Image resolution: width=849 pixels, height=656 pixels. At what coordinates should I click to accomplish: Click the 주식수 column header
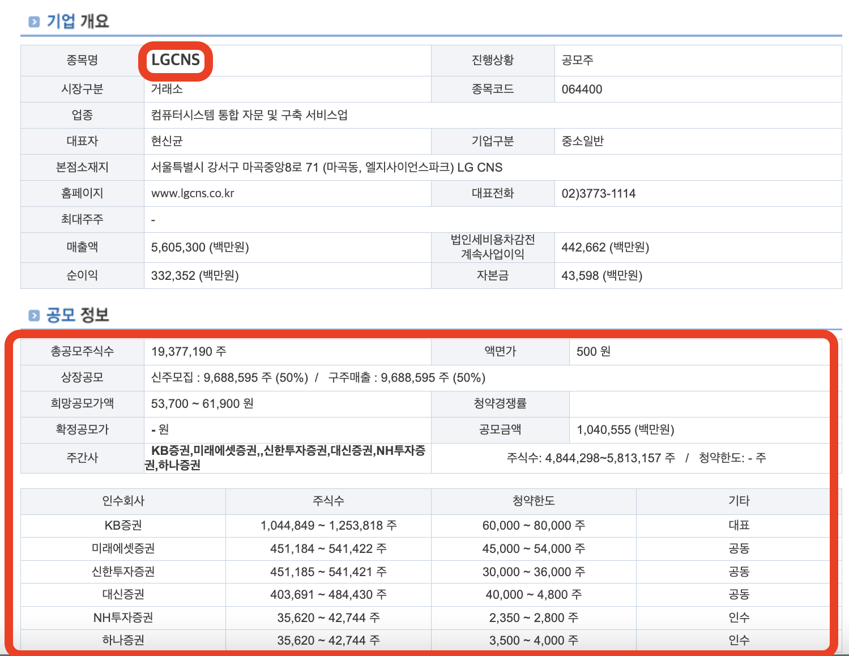click(x=328, y=501)
